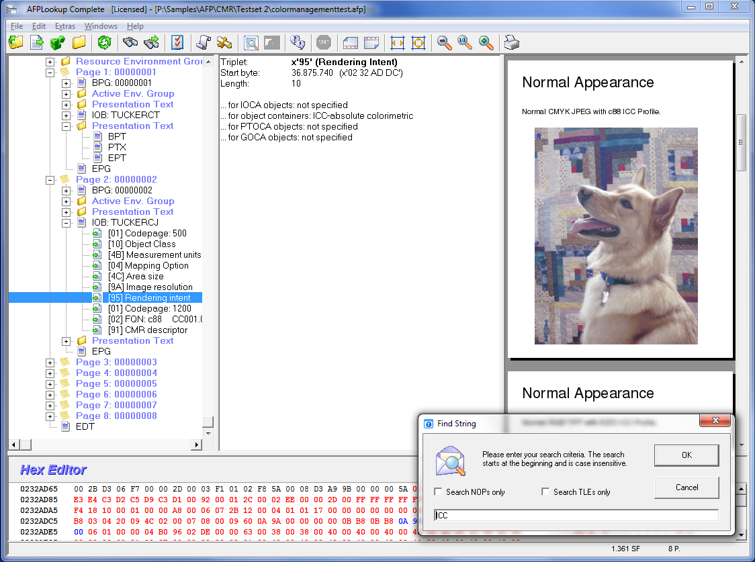Viewport: 755px width, 562px height.
Task: Click the yellow tools toolbar icon
Action: 224,43
